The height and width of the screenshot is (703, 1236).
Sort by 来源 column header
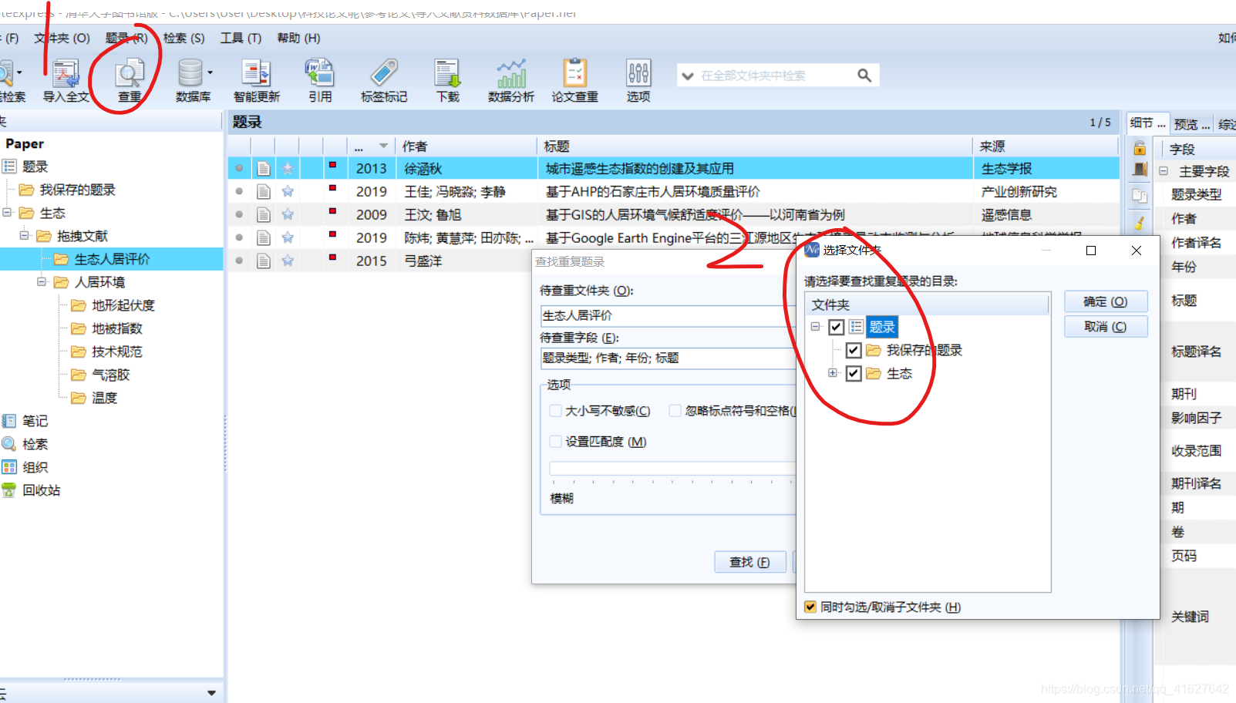coord(1045,146)
